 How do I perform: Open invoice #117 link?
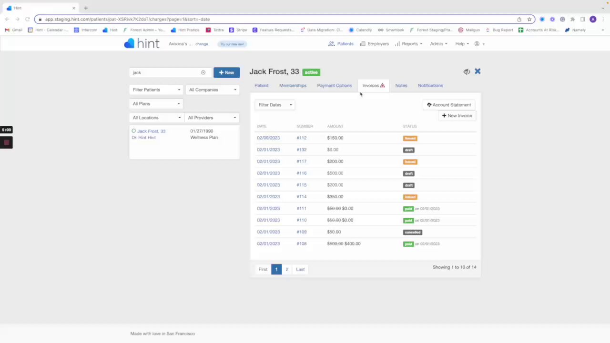(302, 161)
